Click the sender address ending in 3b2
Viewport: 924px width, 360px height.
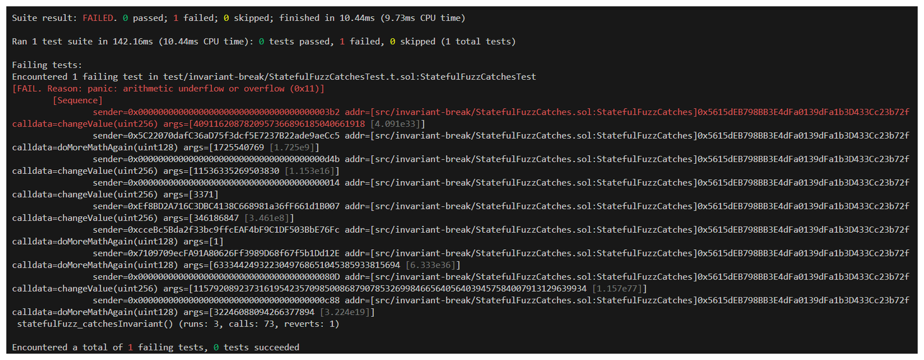tap(216, 112)
